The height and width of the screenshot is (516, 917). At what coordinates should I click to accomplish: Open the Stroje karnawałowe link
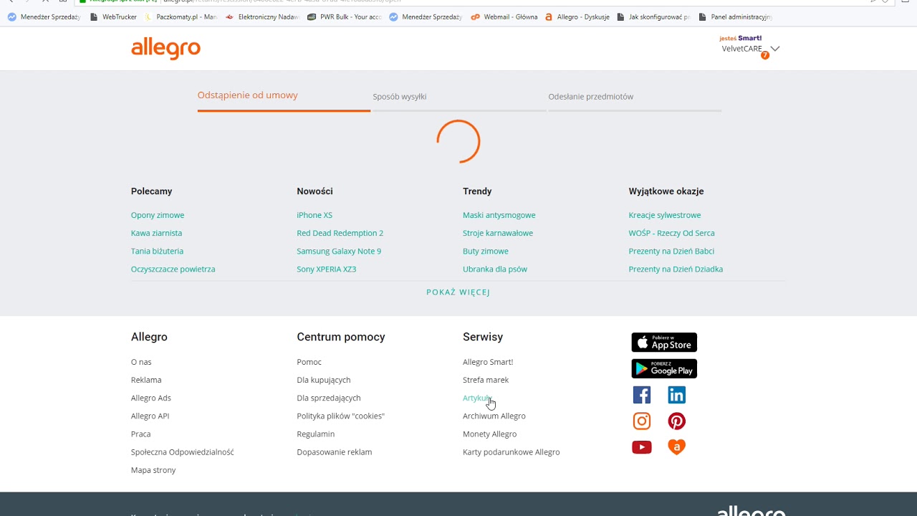(498, 233)
